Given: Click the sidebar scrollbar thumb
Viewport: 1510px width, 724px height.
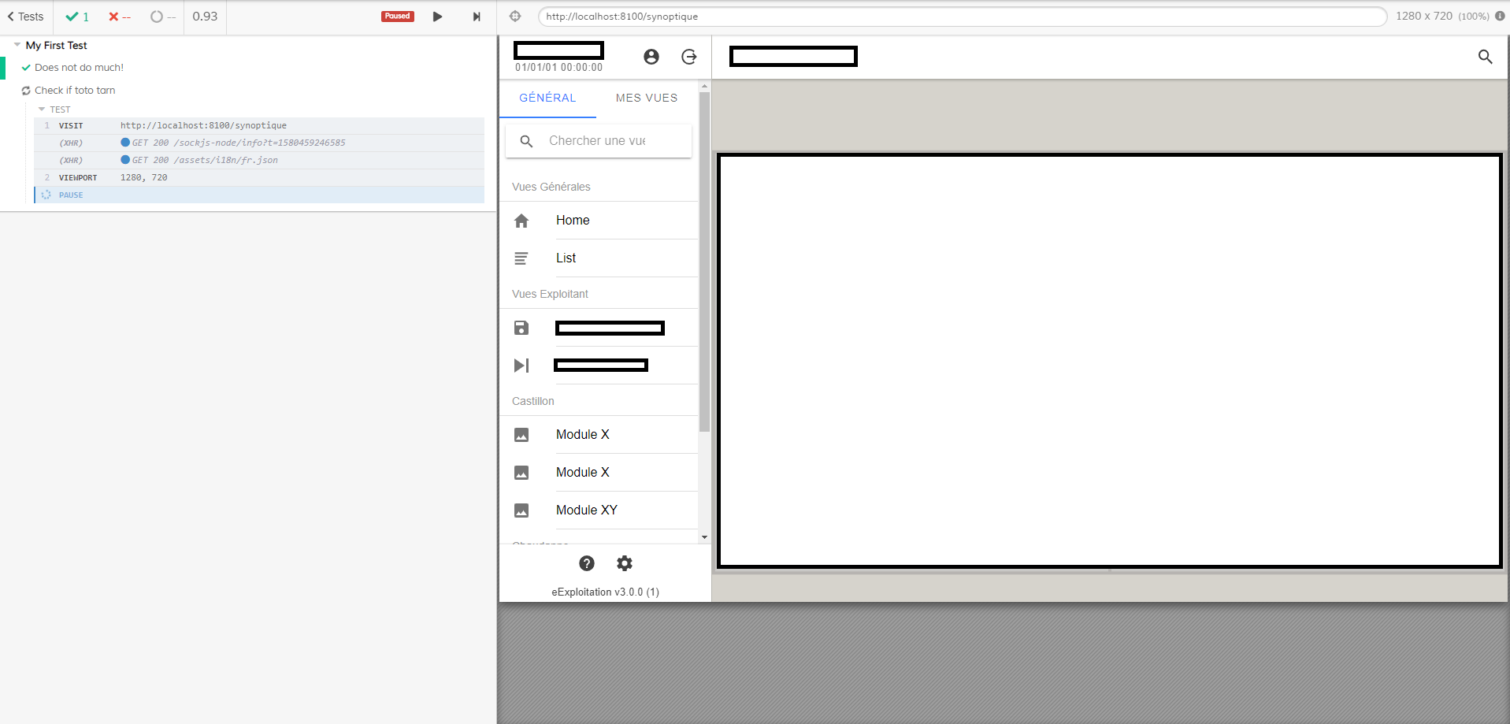Looking at the screenshot, I should click(704, 262).
